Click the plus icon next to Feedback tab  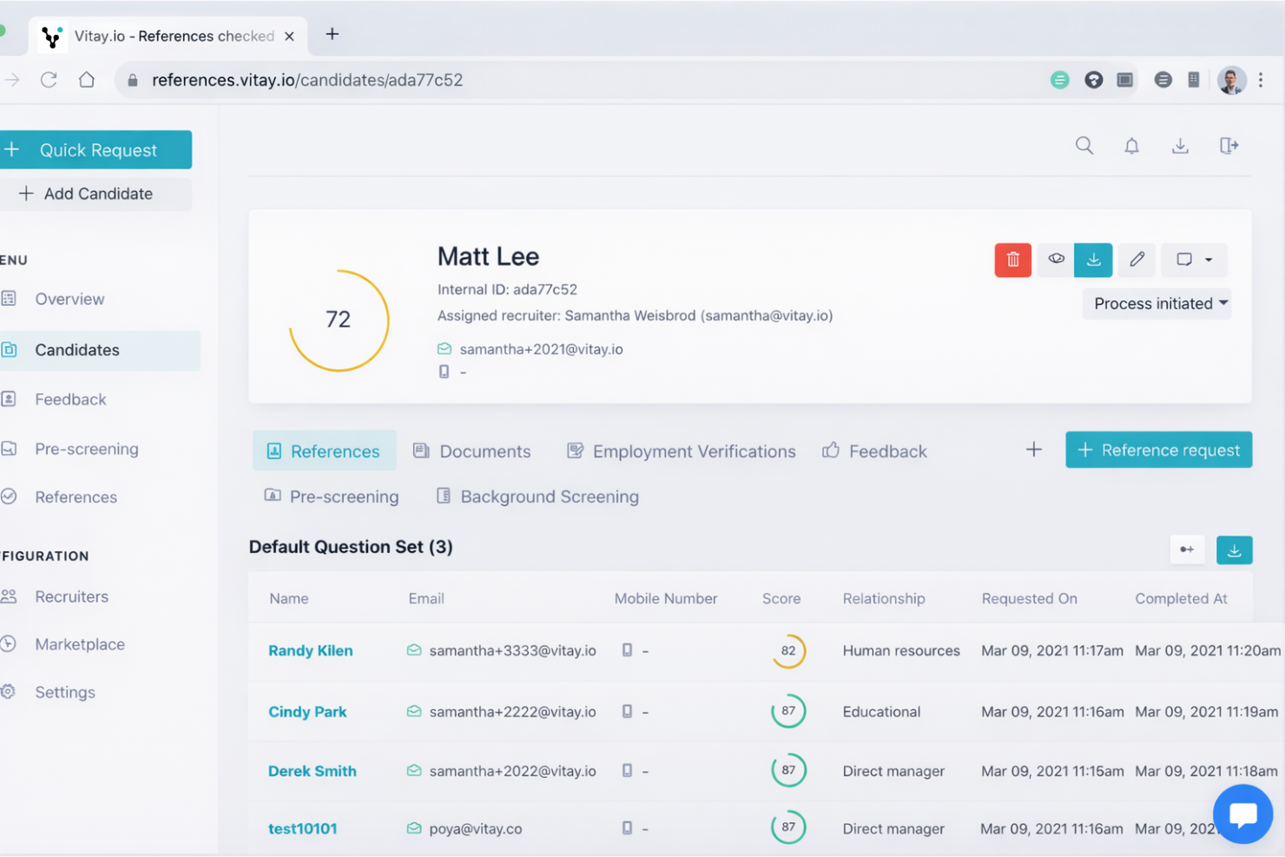pos(1033,450)
